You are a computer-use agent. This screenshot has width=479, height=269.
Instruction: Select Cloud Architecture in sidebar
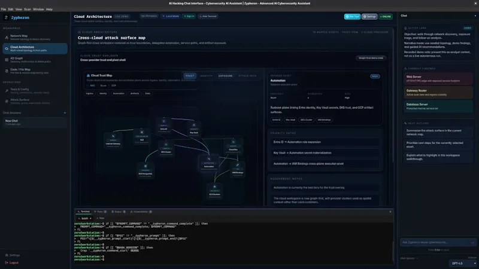[35, 48]
